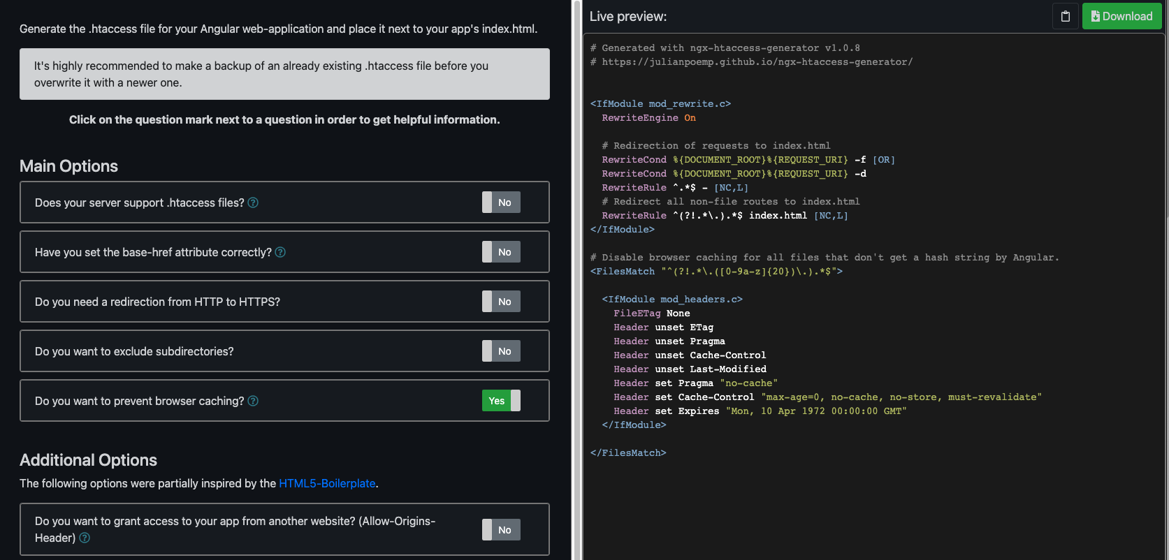The image size is (1169, 560).
Task: Click 'Do you want to exclude subdirectories?' text
Action: click(x=134, y=351)
